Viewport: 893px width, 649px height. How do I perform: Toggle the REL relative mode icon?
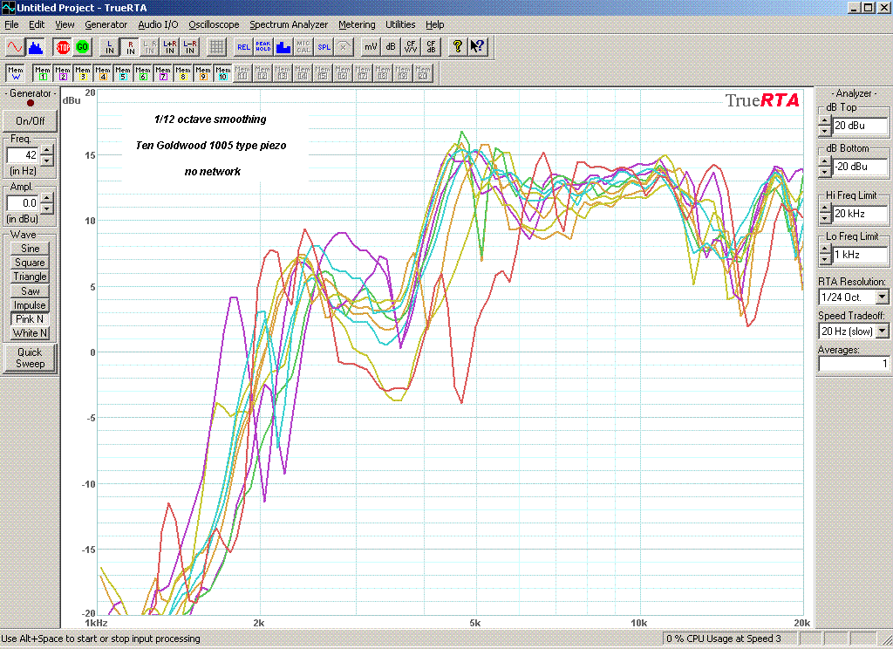point(243,47)
